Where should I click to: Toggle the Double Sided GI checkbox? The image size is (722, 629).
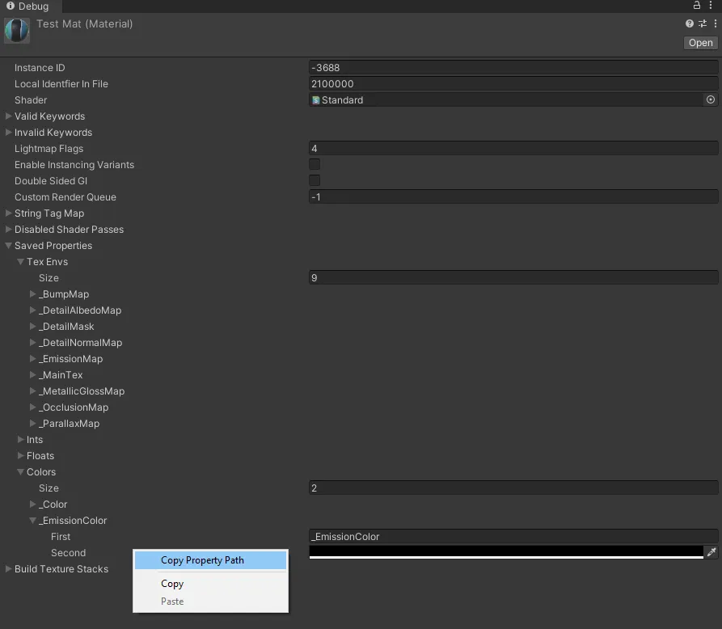pyautogui.click(x=315, y=180)
